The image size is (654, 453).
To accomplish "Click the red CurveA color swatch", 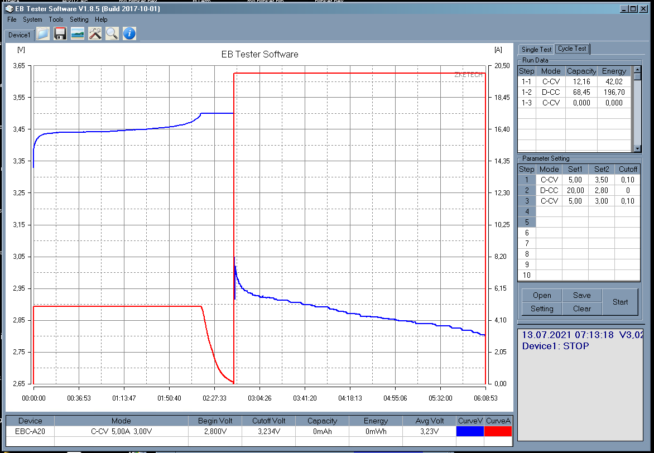I will pos(498,431).
